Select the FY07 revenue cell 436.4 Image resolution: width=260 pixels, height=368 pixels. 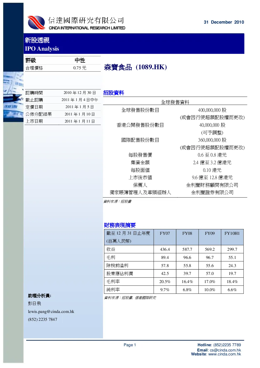[x=165, y=249]
